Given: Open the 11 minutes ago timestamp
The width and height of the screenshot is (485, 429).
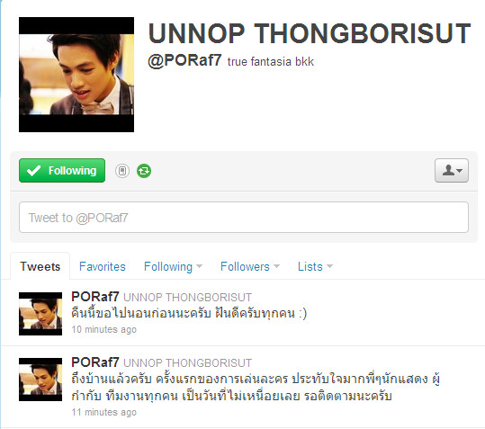Looking at the screenshot, I should pos(104,412).
